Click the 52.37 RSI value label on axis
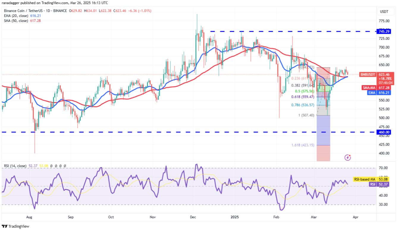This screenshot has height=230, width=398. [383, 184]
